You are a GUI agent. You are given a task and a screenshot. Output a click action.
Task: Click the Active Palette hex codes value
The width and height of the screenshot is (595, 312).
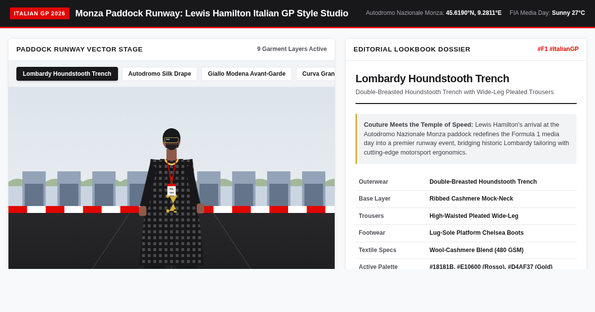pyautogui.click(x=491, y=266)
